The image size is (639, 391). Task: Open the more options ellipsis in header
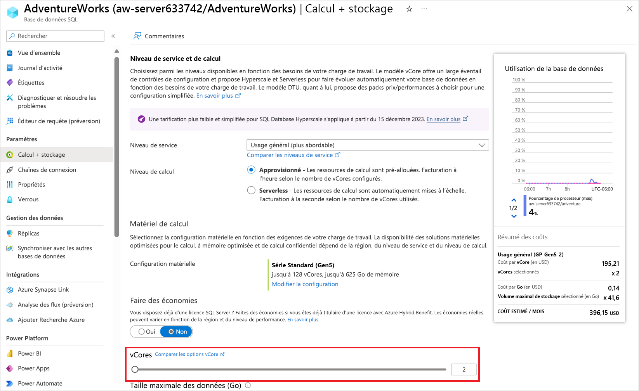424,9
